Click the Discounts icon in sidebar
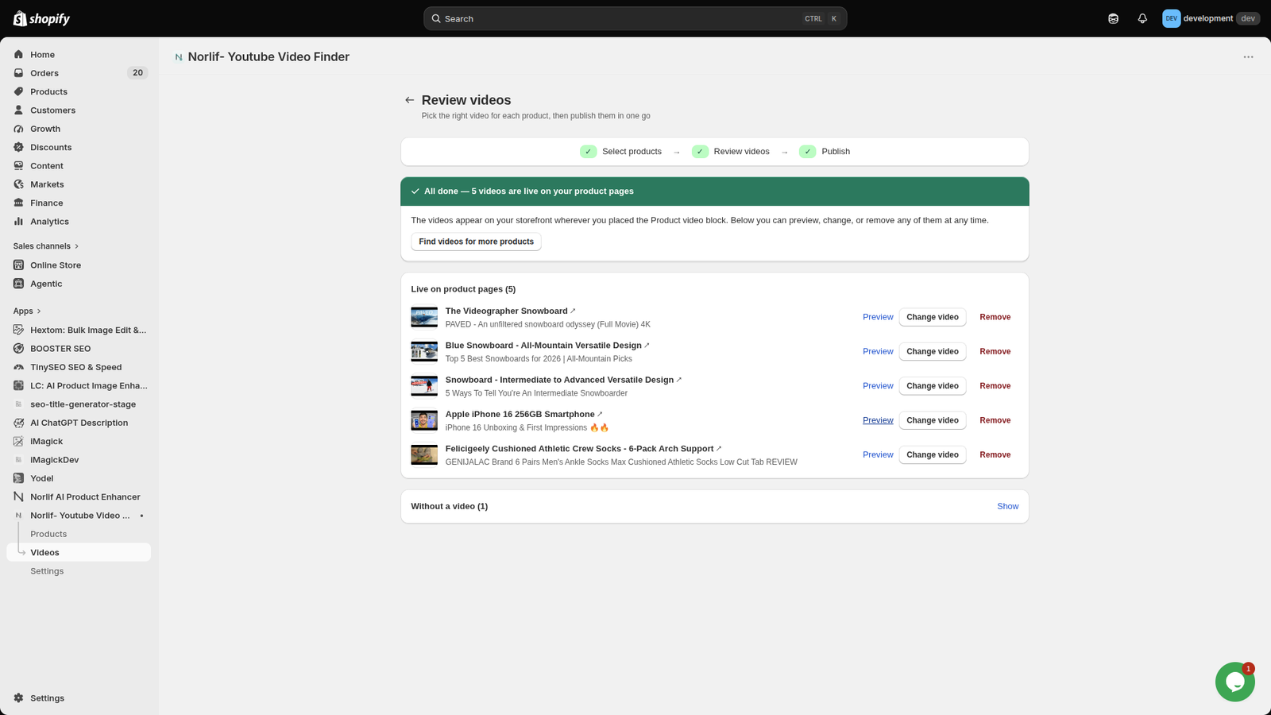The width and height of the screenshot is (1271, 715). tap(19, 147)
